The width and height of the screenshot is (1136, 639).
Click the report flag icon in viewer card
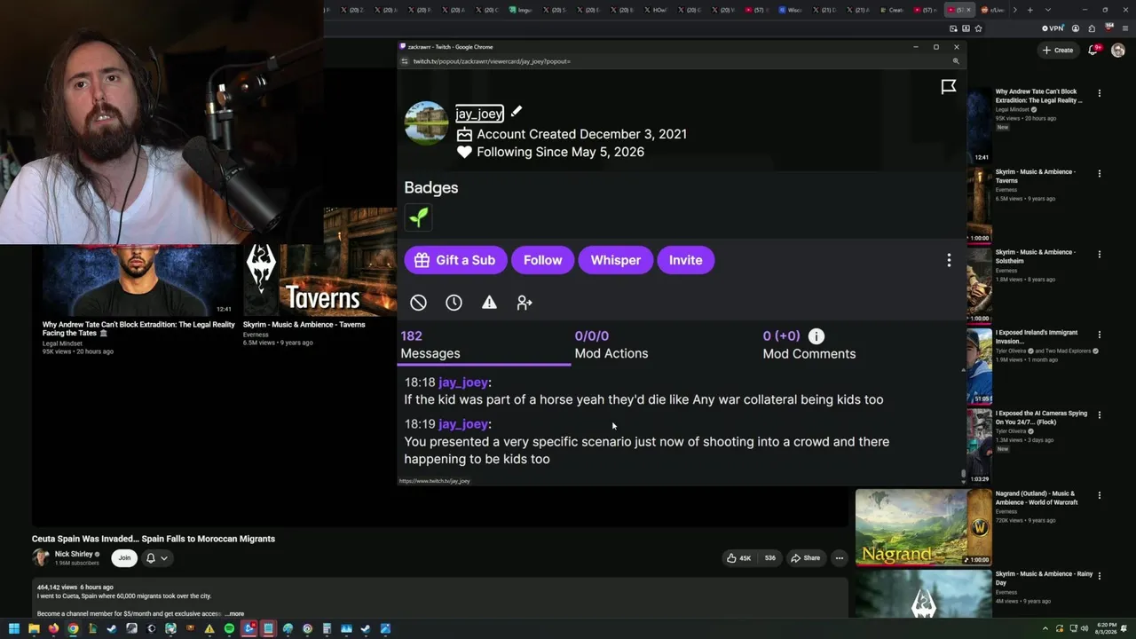tap(949, 86)
